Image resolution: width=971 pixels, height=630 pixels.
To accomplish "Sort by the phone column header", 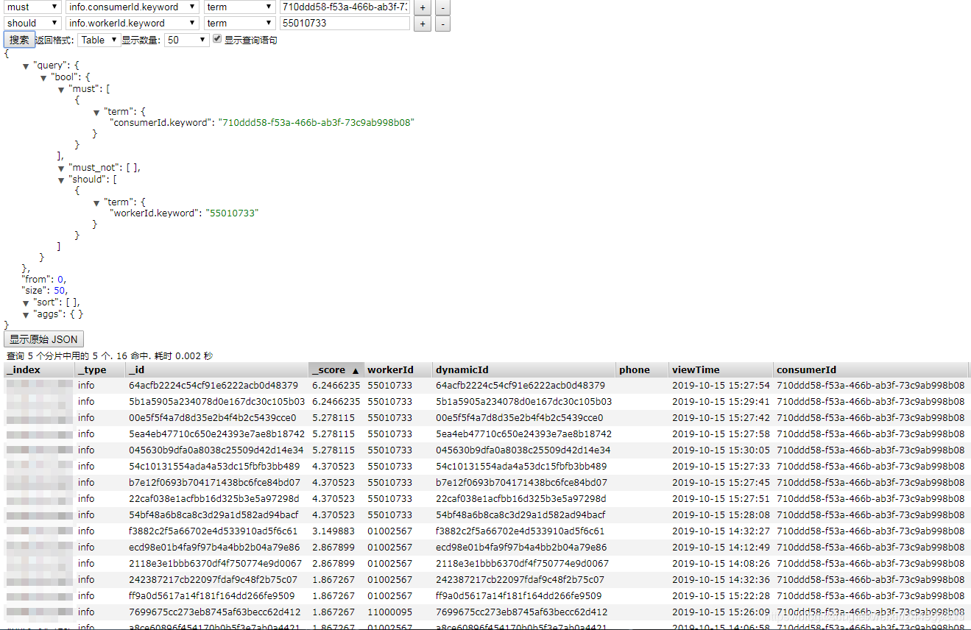I will tap(643, 369).
